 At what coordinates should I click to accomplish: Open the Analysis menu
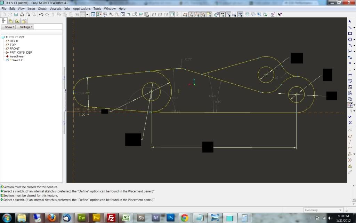56,9
